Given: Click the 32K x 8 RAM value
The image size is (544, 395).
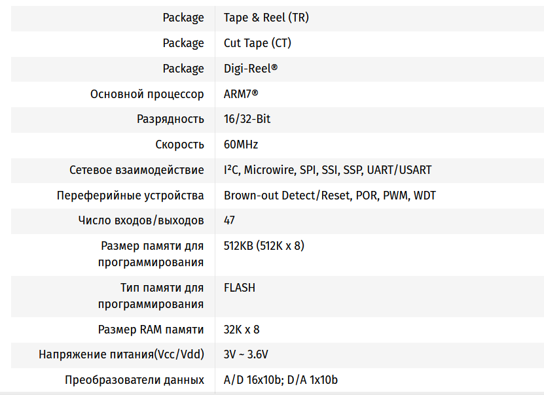Looking at the screenshot, I should tap(242, 330).
